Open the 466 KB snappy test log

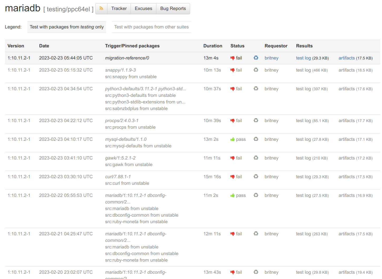(303, 70)
